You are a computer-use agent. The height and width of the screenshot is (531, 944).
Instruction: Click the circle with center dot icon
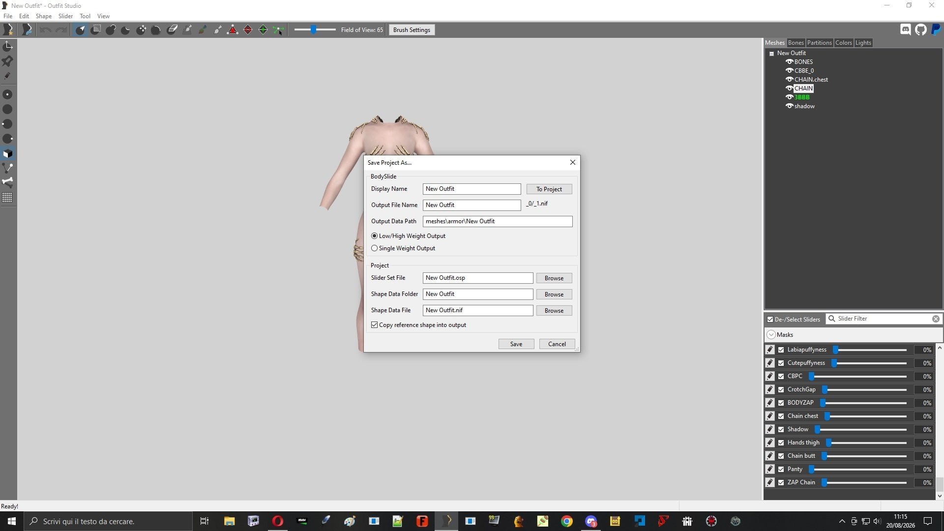[x=8, y=94]
